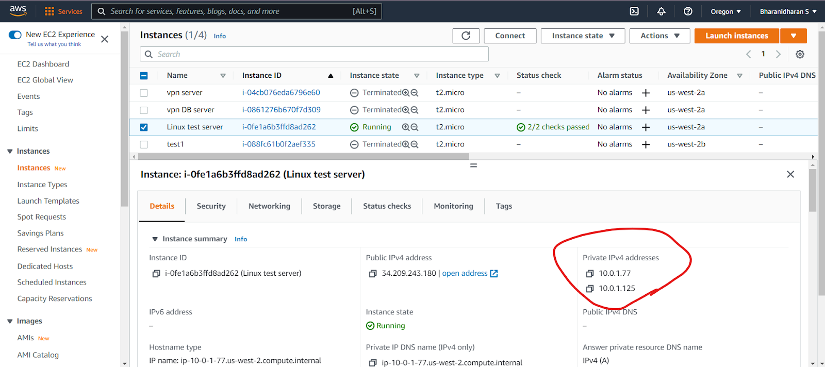The height and width of the screenshot is (367, 825).
Task: Check the vpn DB server row checkbox
Action: [x=144, y=110]
